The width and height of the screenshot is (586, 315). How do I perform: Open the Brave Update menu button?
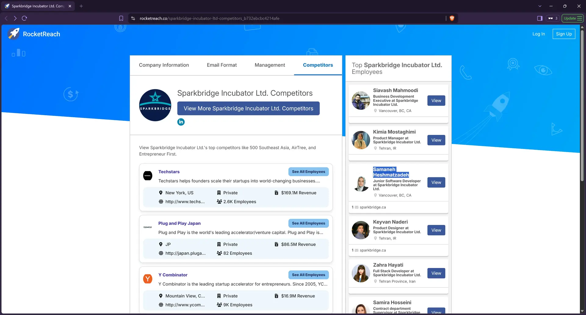tap(573, 18)
